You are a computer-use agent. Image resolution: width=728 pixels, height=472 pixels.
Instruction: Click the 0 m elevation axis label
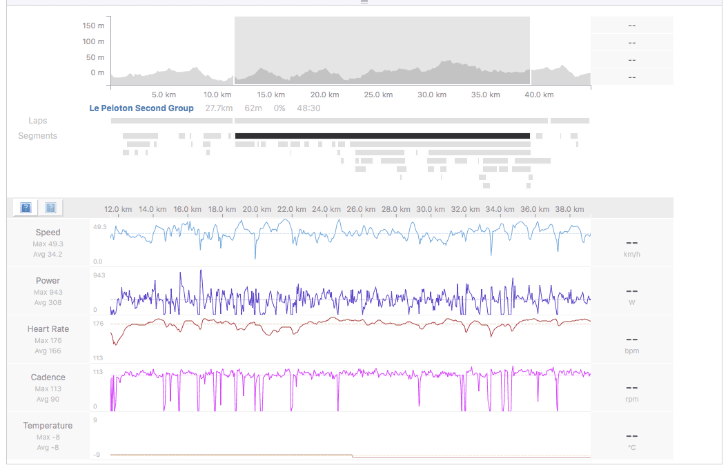coord(97,73)
